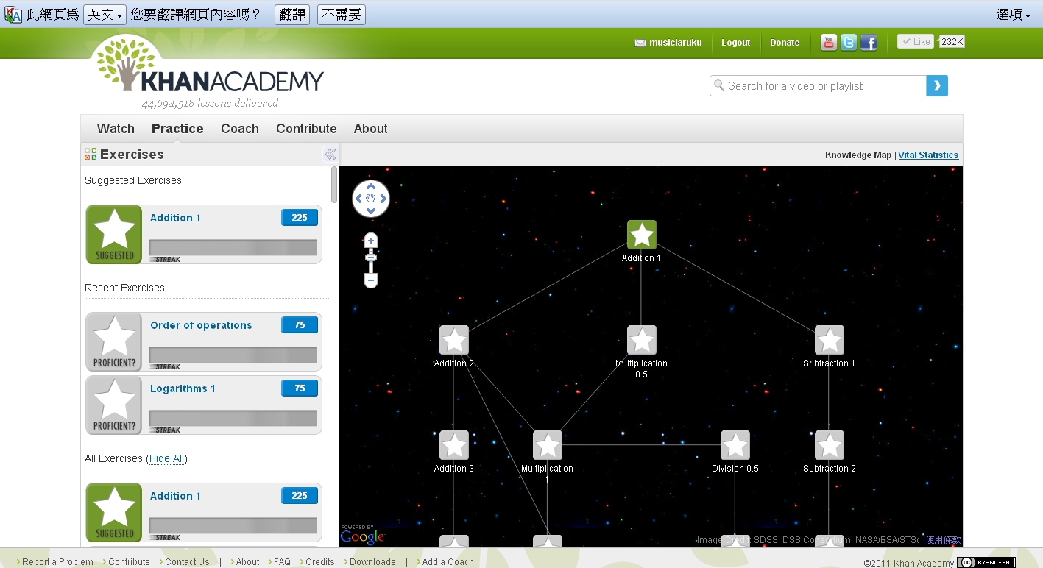Open the Order of operations exercise link
1043x568 pixels.
pyautogui.click(x=201, y=325)
